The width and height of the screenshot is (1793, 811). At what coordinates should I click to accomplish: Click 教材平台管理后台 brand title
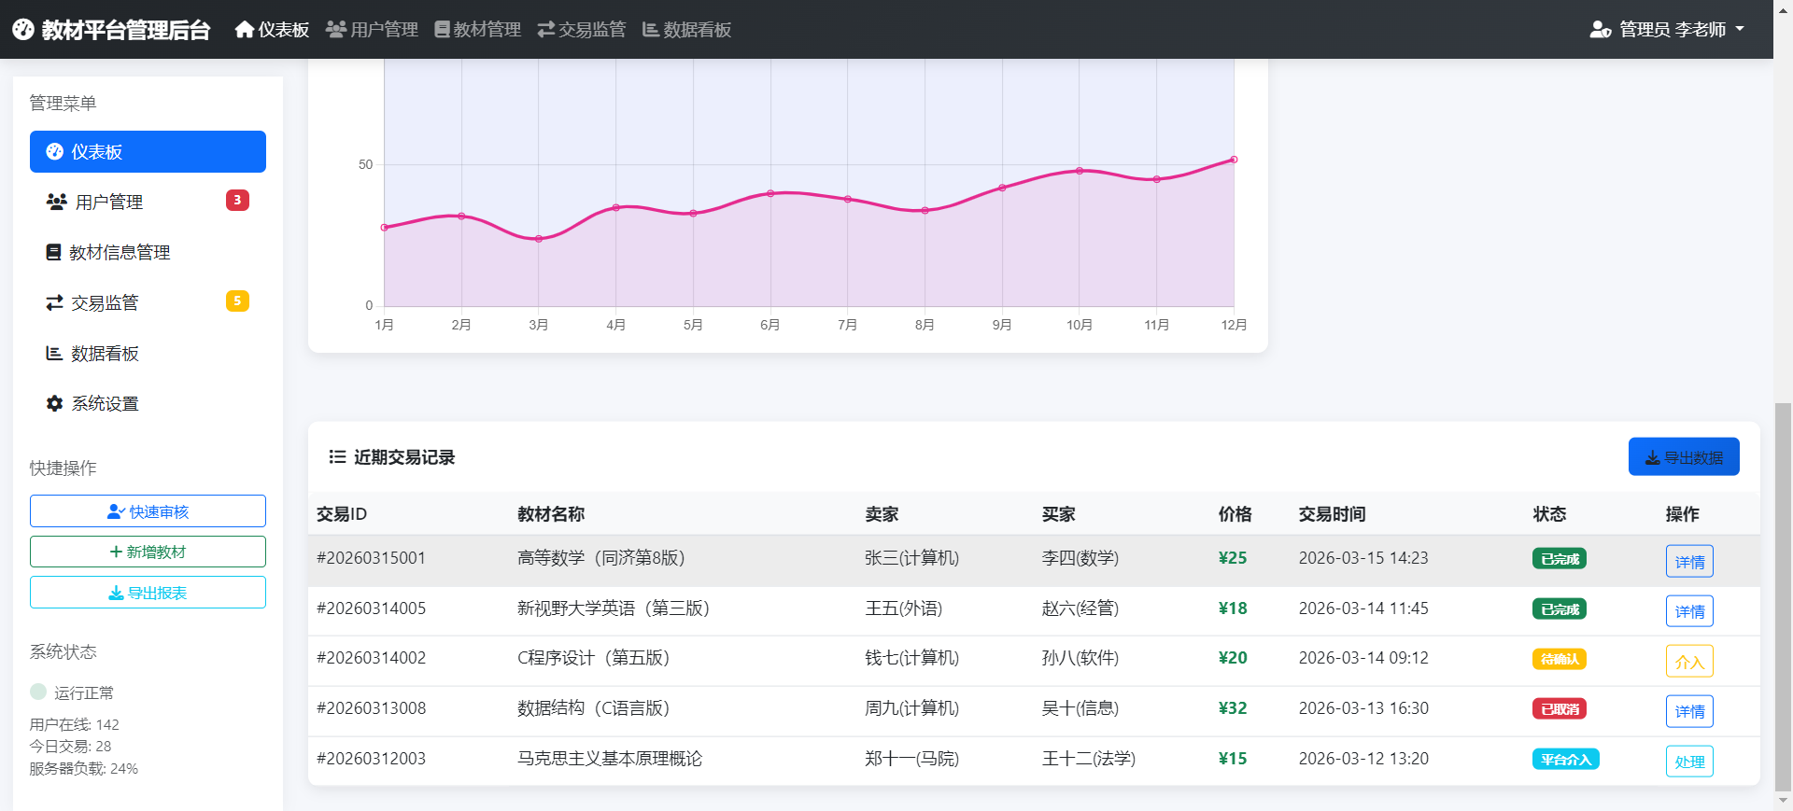[126, 30]
